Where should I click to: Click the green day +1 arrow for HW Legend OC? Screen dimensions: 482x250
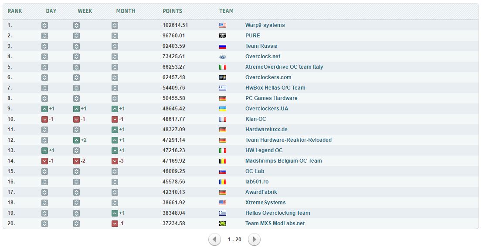tap(44, 150)
